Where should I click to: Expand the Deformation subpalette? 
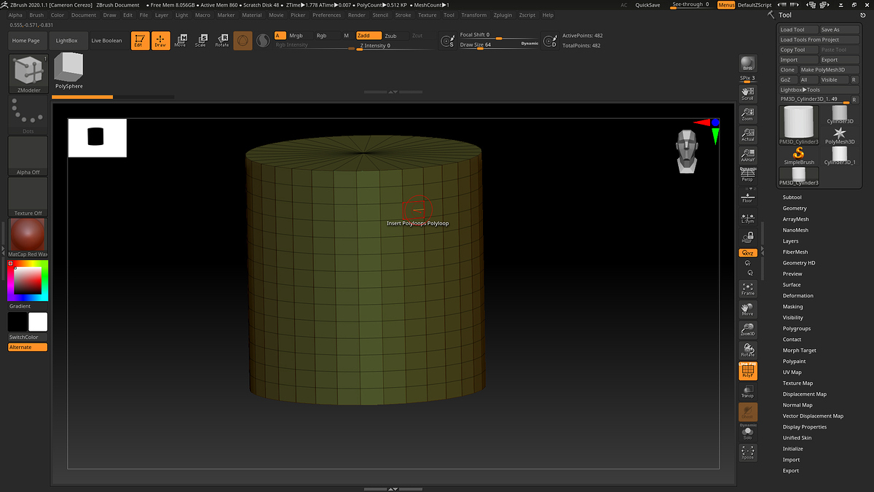(798, 296)
